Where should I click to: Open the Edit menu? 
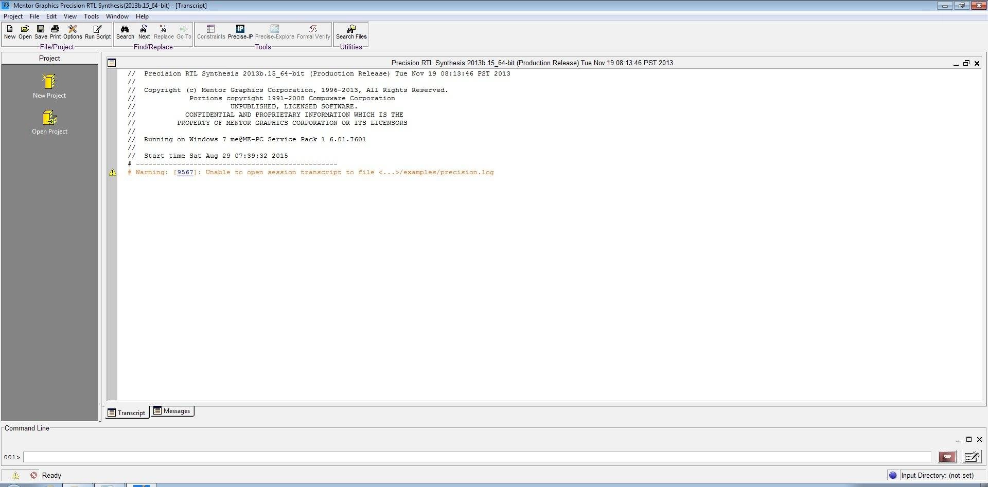click(x=51, y=16)
